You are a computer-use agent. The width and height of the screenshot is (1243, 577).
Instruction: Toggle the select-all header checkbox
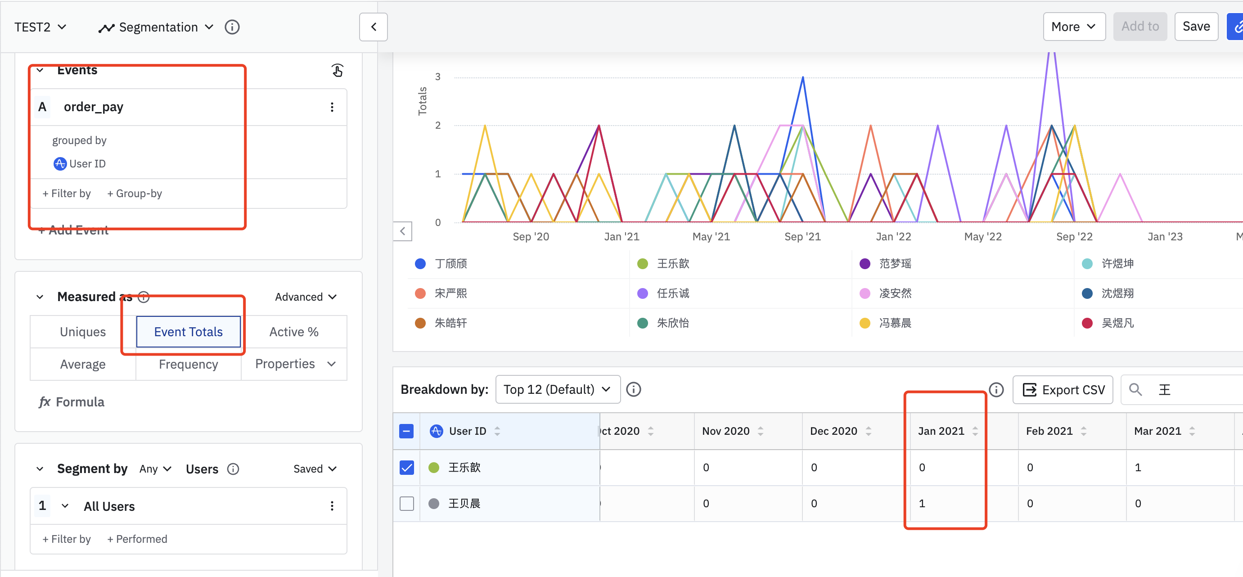click(406, 431)
